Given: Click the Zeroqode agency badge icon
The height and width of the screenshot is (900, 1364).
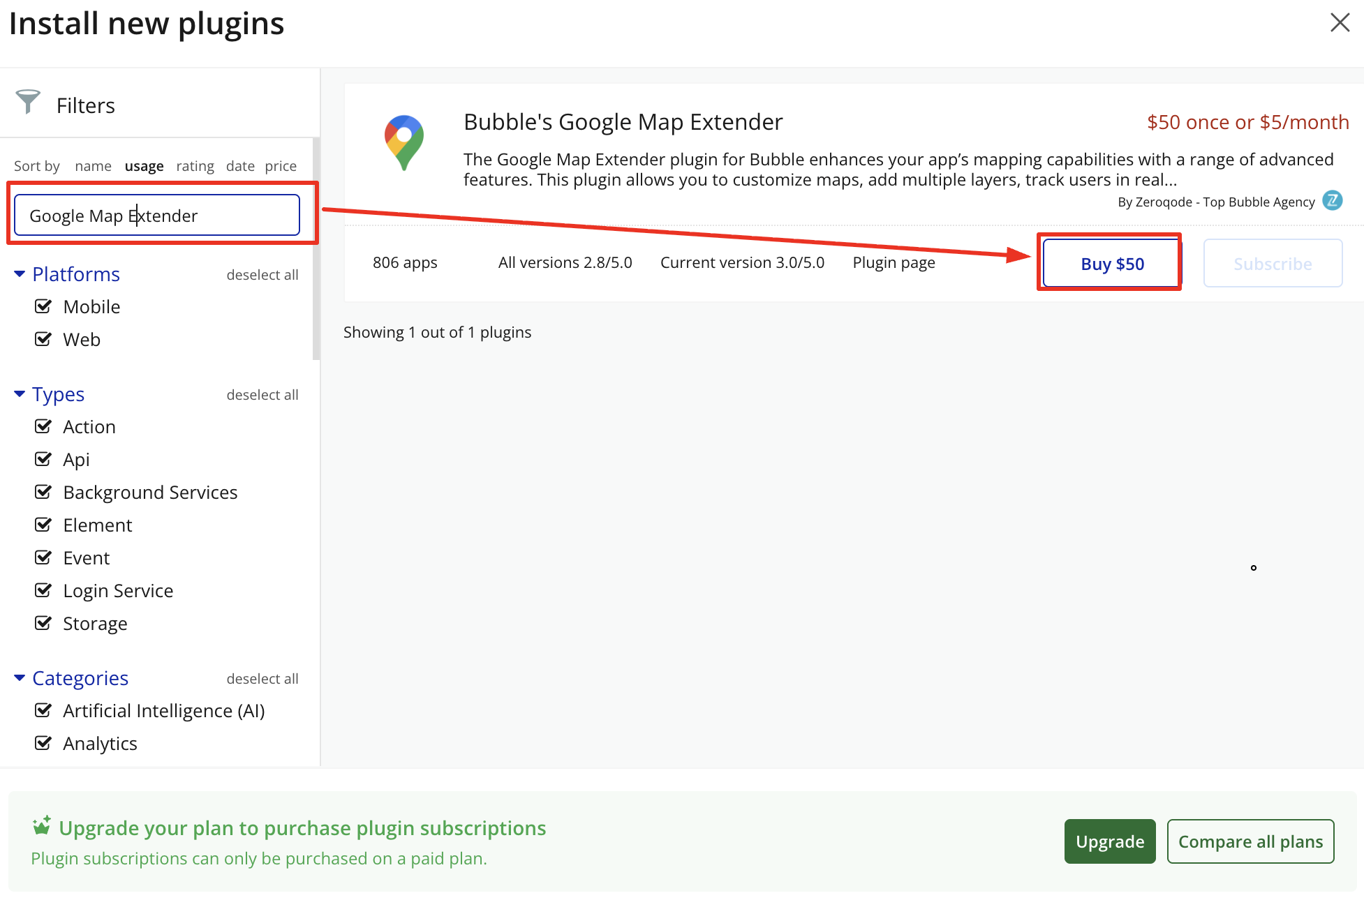Looking at the screenshot, I should [1333, 201].
